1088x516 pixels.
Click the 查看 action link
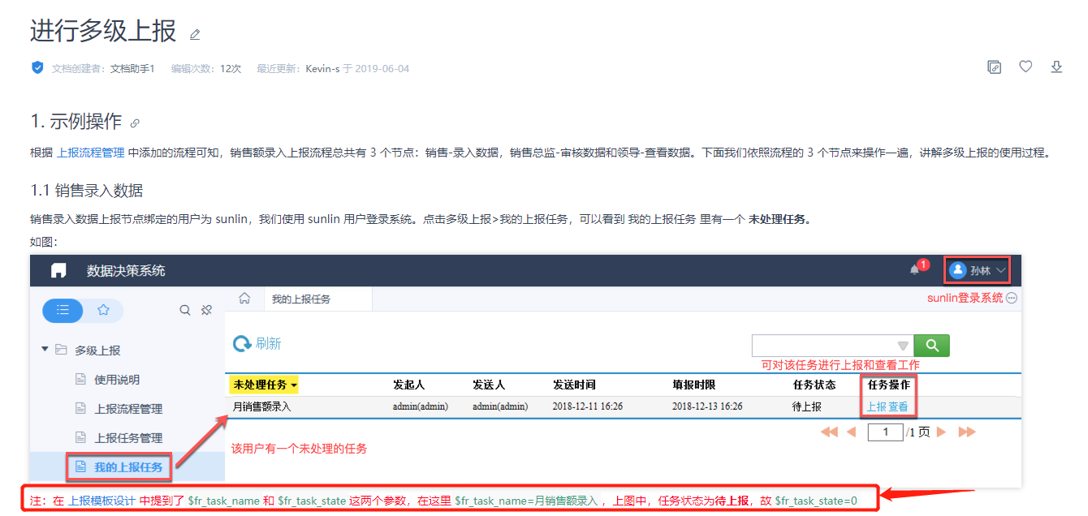coord(898,407)
